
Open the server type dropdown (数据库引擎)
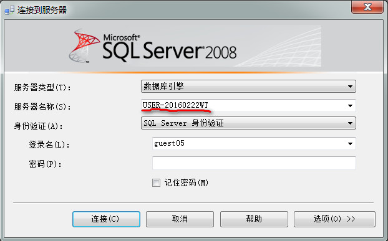[x=248, y=86]
